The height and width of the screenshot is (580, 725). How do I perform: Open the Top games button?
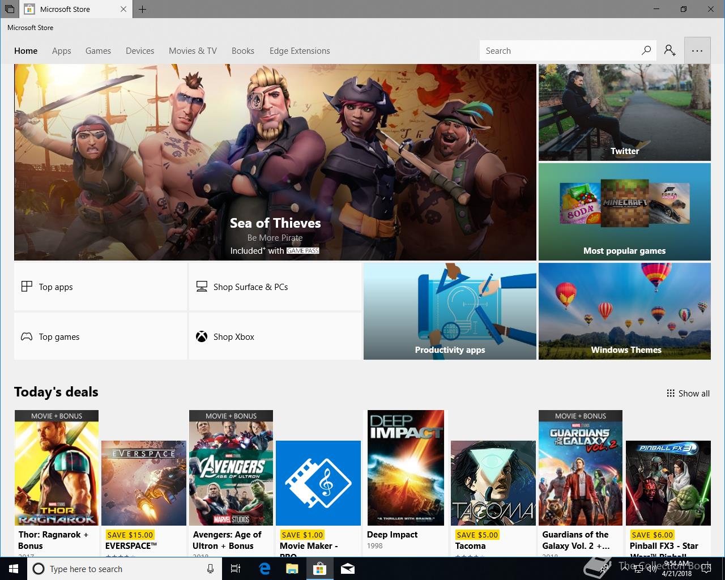coord(100,336)
